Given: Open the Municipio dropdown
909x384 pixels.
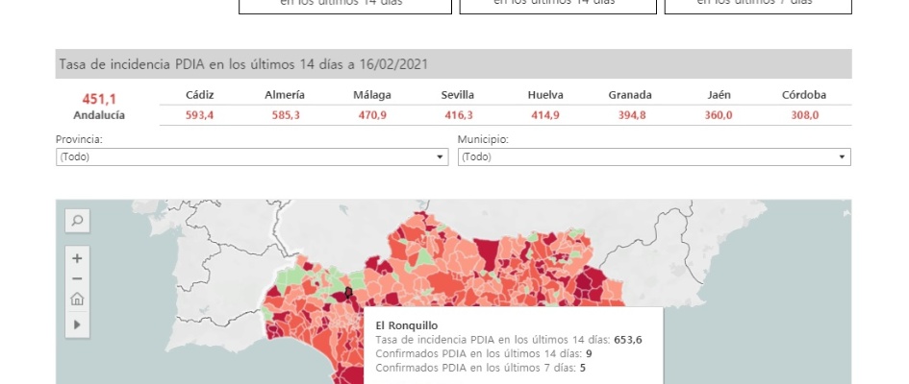Looking at the screenshot, I should coord(654,156).
